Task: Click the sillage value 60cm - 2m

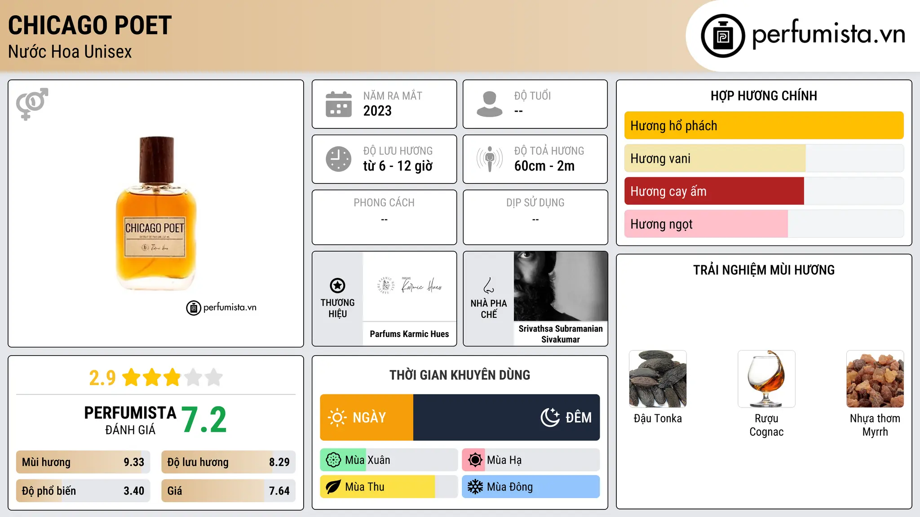Action: pyautogui.click(x=544, y=166)
